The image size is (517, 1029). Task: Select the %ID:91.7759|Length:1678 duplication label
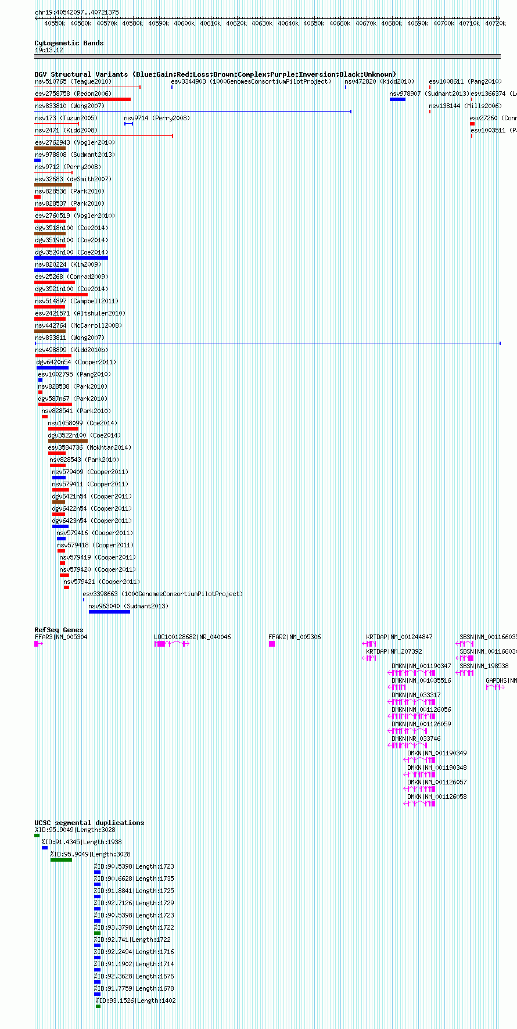tap(134, 988)
